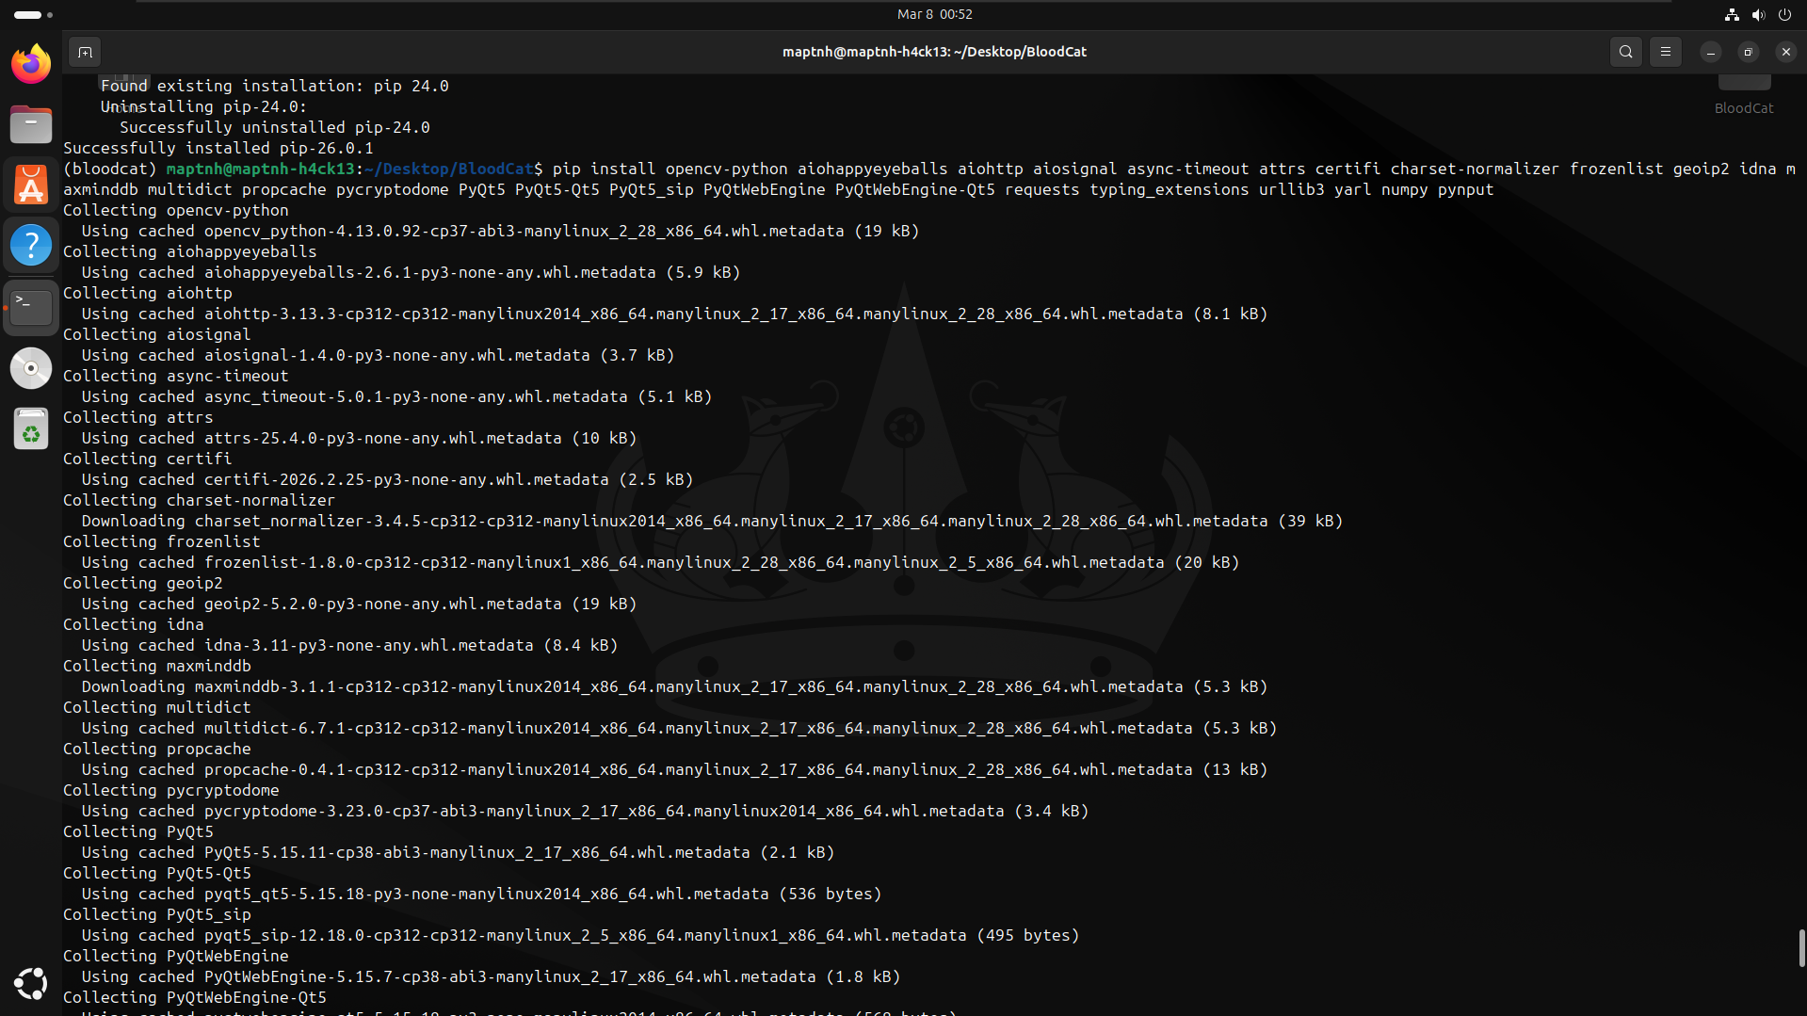Open the Files app from the dock

tap(31, 124)
